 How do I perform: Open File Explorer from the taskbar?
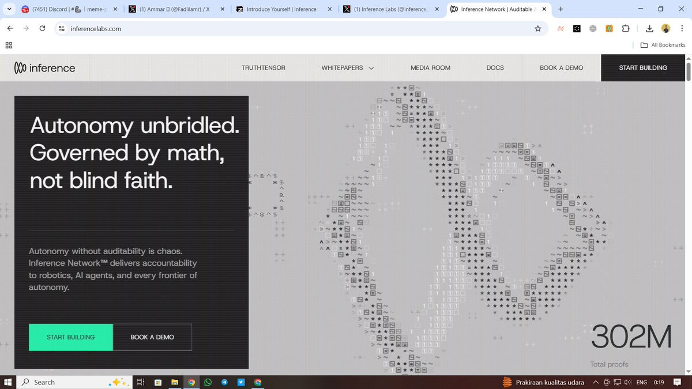pyautogui.click(x=174, y=382)
